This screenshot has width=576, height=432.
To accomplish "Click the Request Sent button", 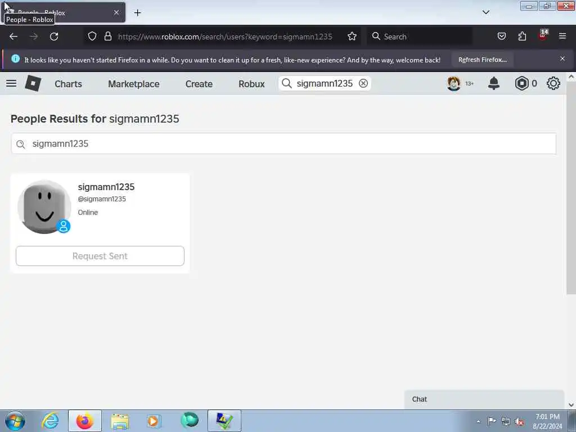I will coord(100,256).
